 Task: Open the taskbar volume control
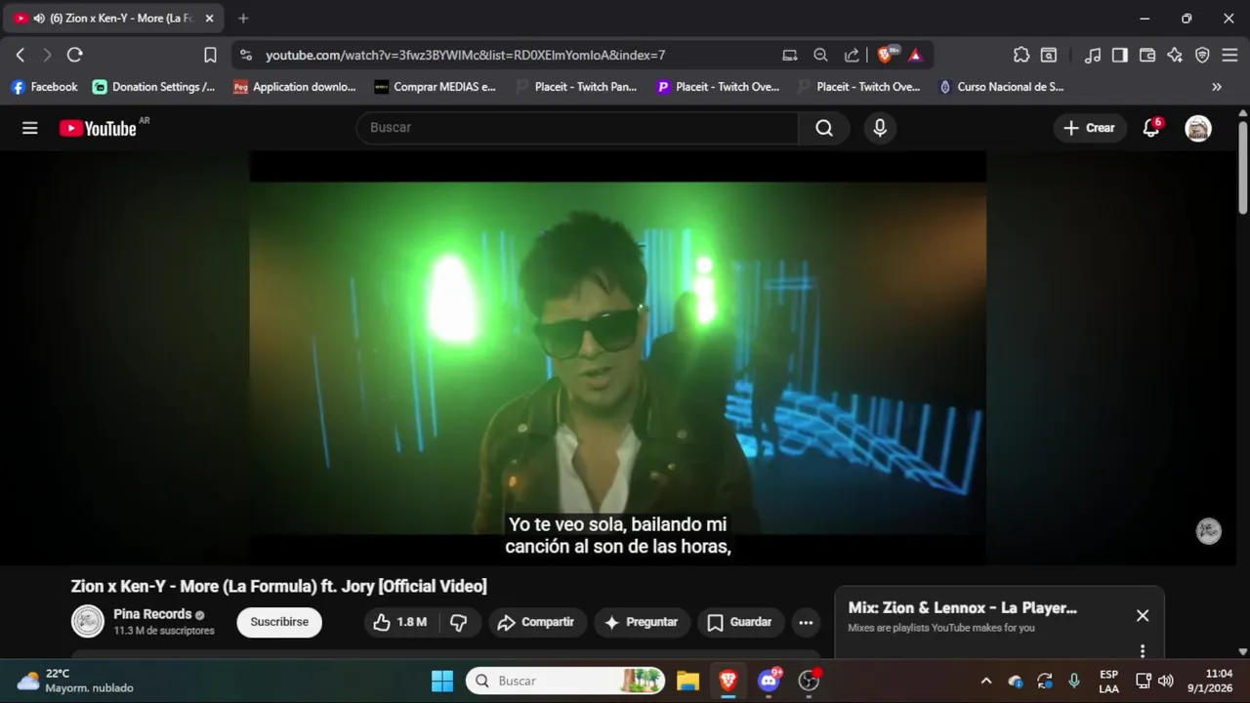pyautogui.click(x=1165, y=681)
